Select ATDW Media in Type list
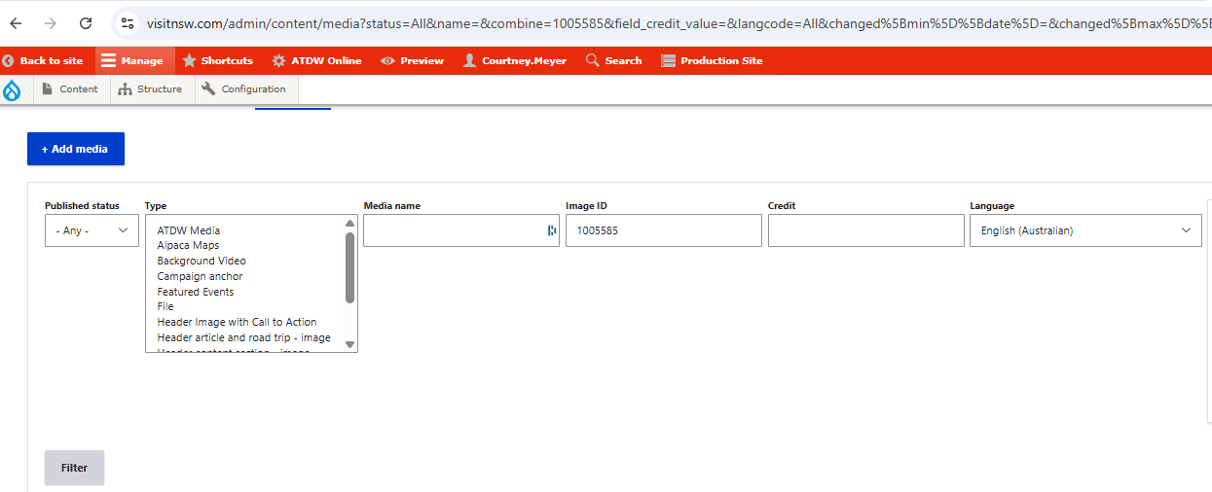This screenshot has width=1212, height=492. coord(189,230)
